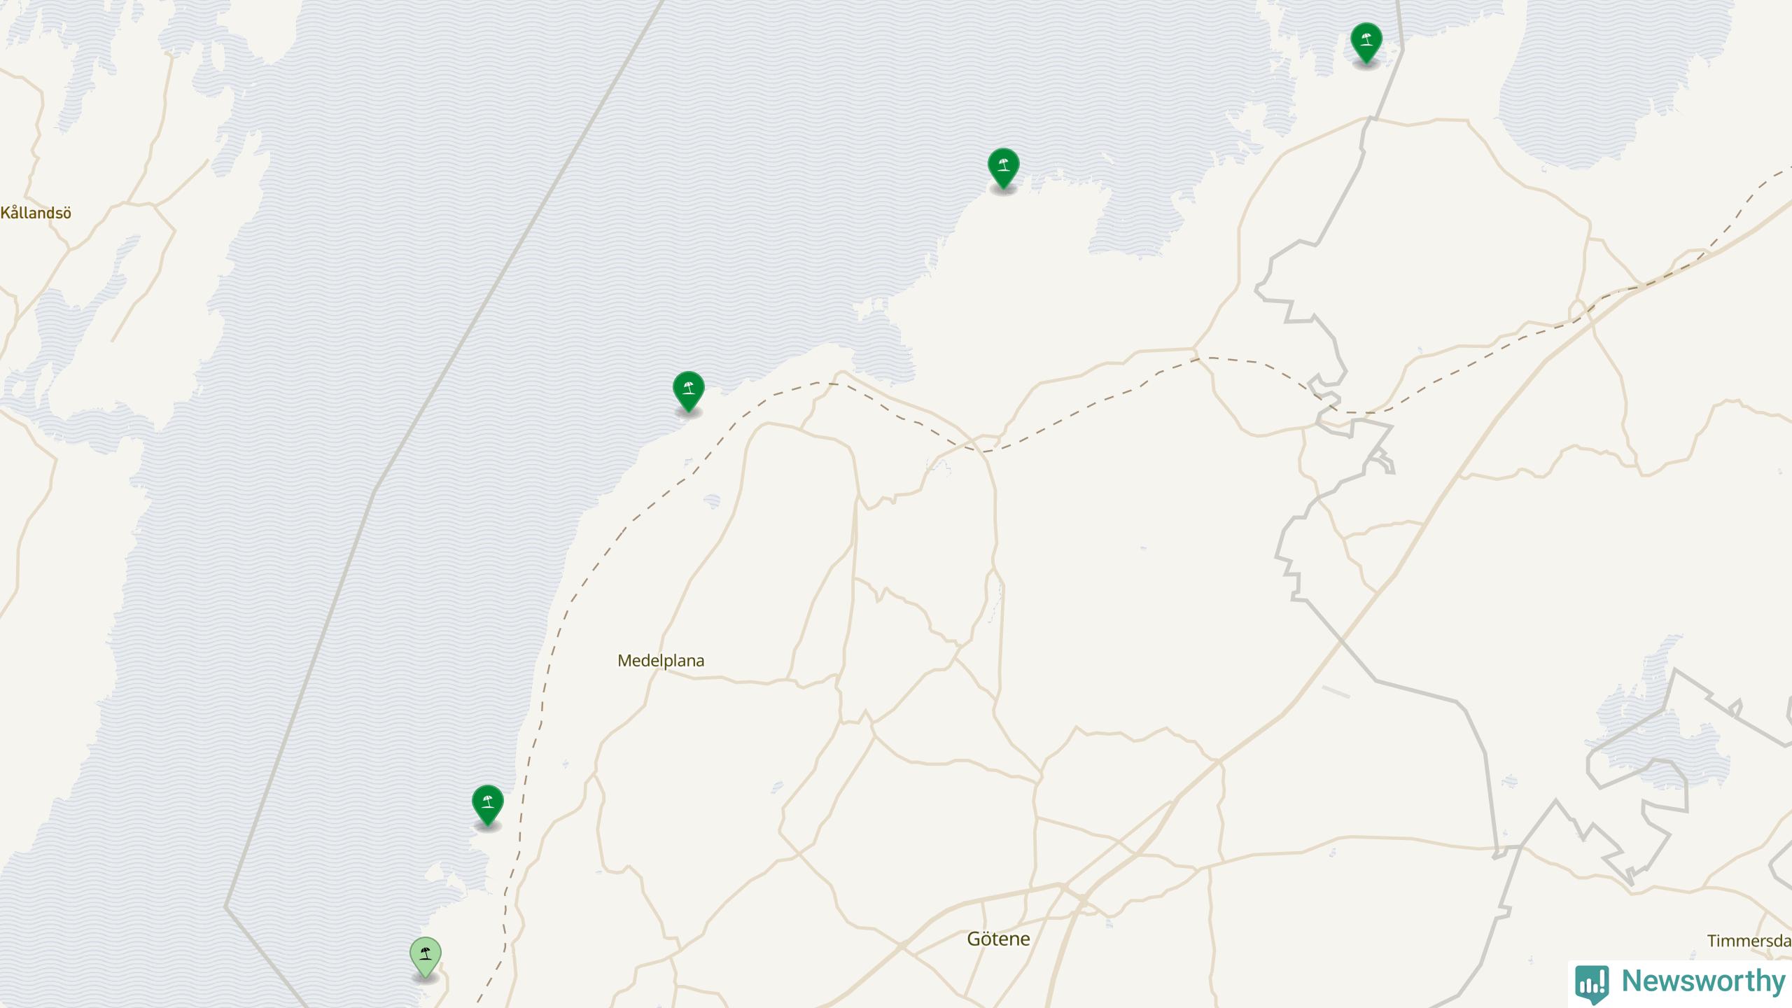1792x1008 pixels.
Task: Open the beach marker on the coast north of Medelplana
Action: coord(688,392)
